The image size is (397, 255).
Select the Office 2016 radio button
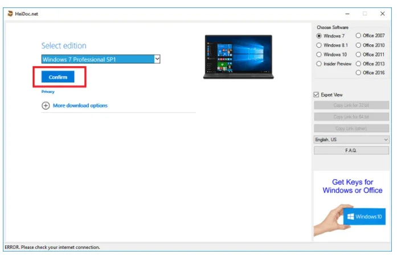pyautogui.click(x=358, y=73)
